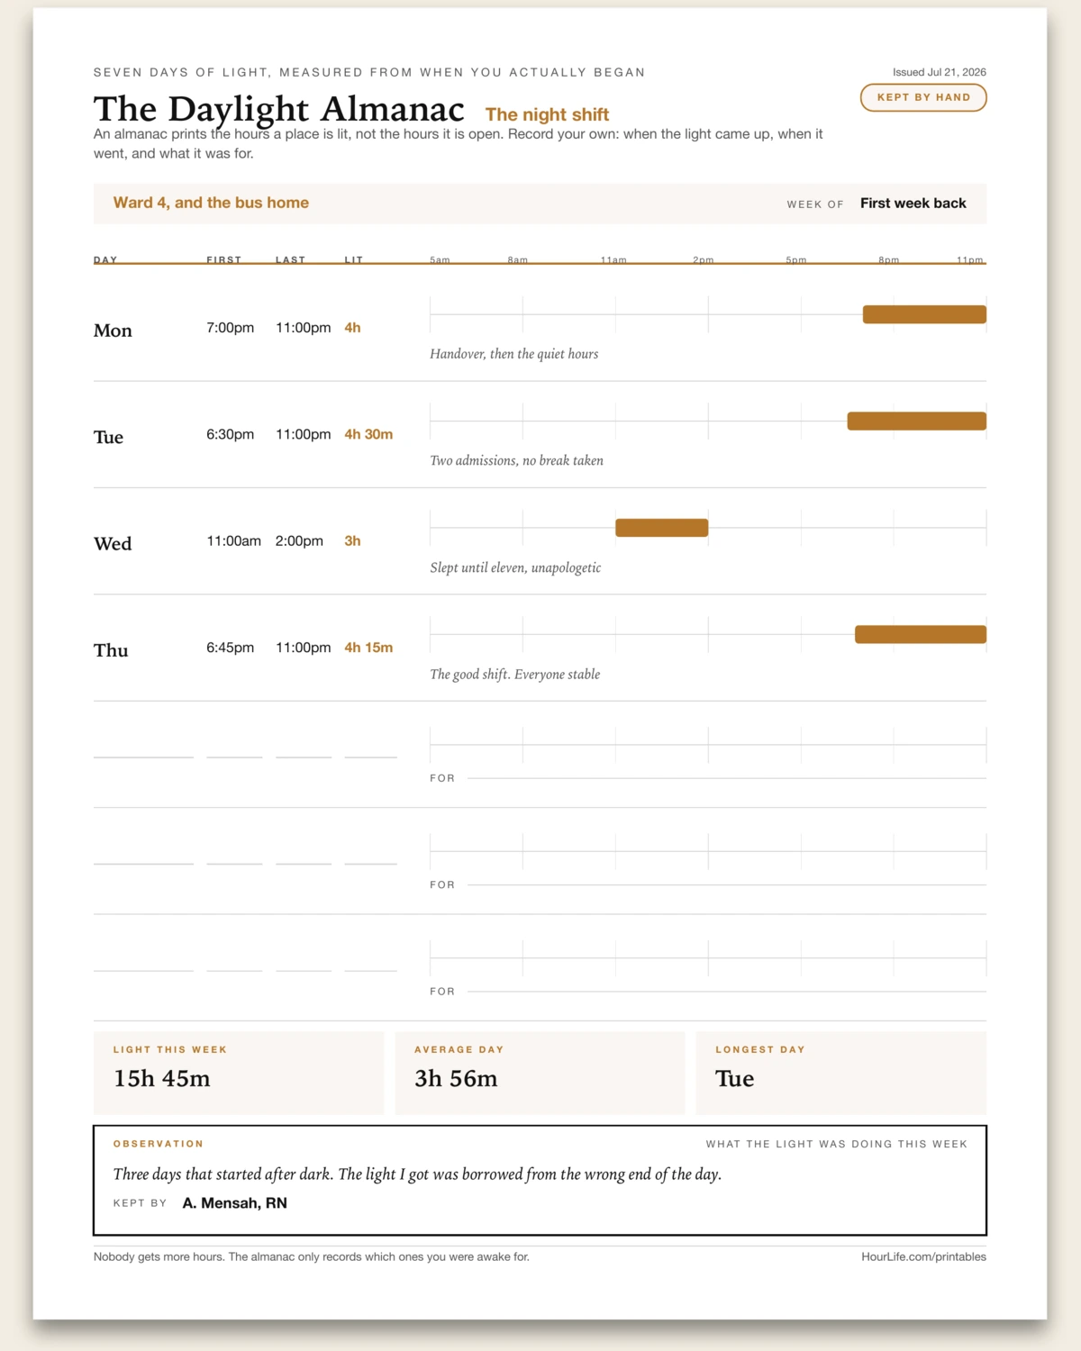The height and width of the screenshot is (1351, 1081).
Task: Click the KEPT BY HAND badge
Action: click(923, 97)
